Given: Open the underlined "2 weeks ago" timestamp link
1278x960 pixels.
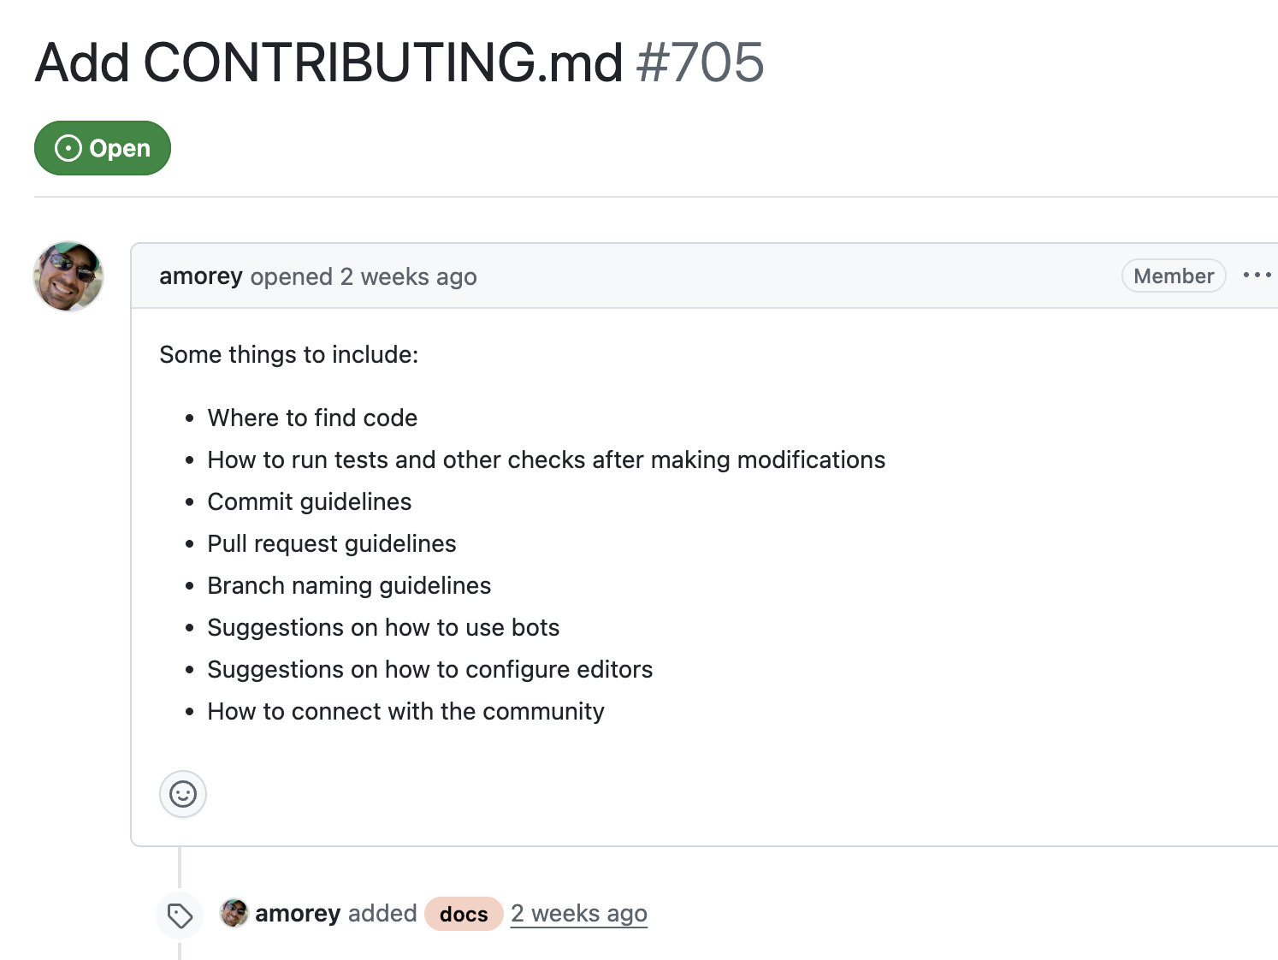Looking at the screenshot, I should coord(579,914).
